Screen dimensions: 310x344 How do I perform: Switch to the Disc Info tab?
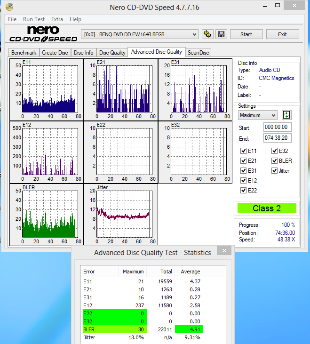tap(84, 53)
